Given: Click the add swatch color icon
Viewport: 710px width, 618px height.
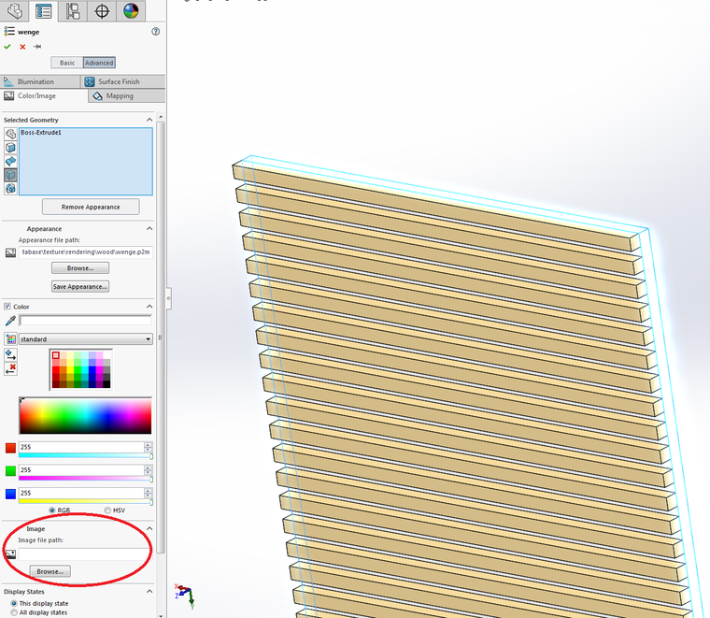Looking at the screenshot, I should pos(10,354).
